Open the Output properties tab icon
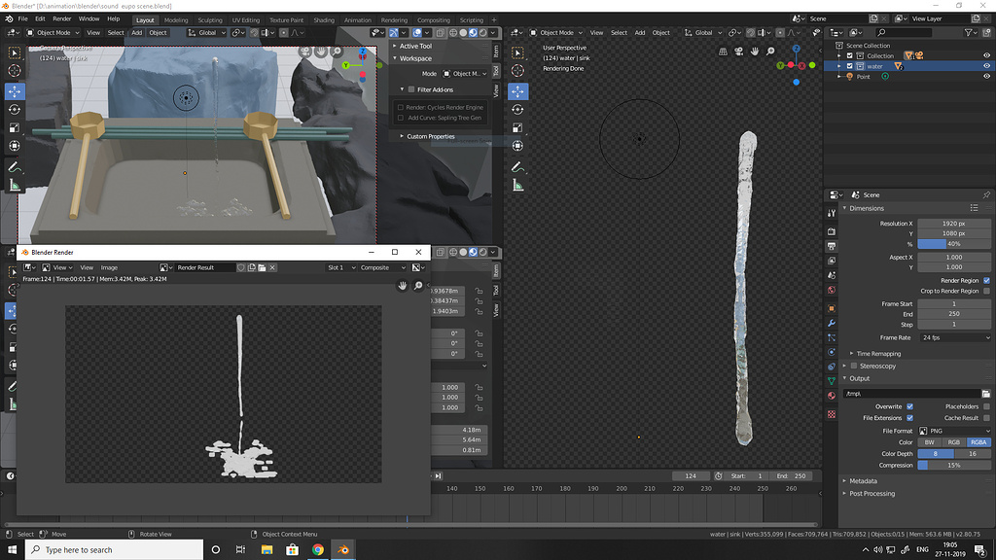The image size is (996, 560). (832, 246)
